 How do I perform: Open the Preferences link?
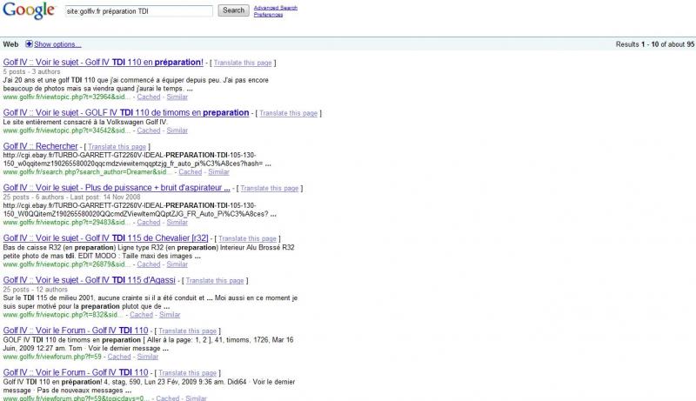pos(268,15)
